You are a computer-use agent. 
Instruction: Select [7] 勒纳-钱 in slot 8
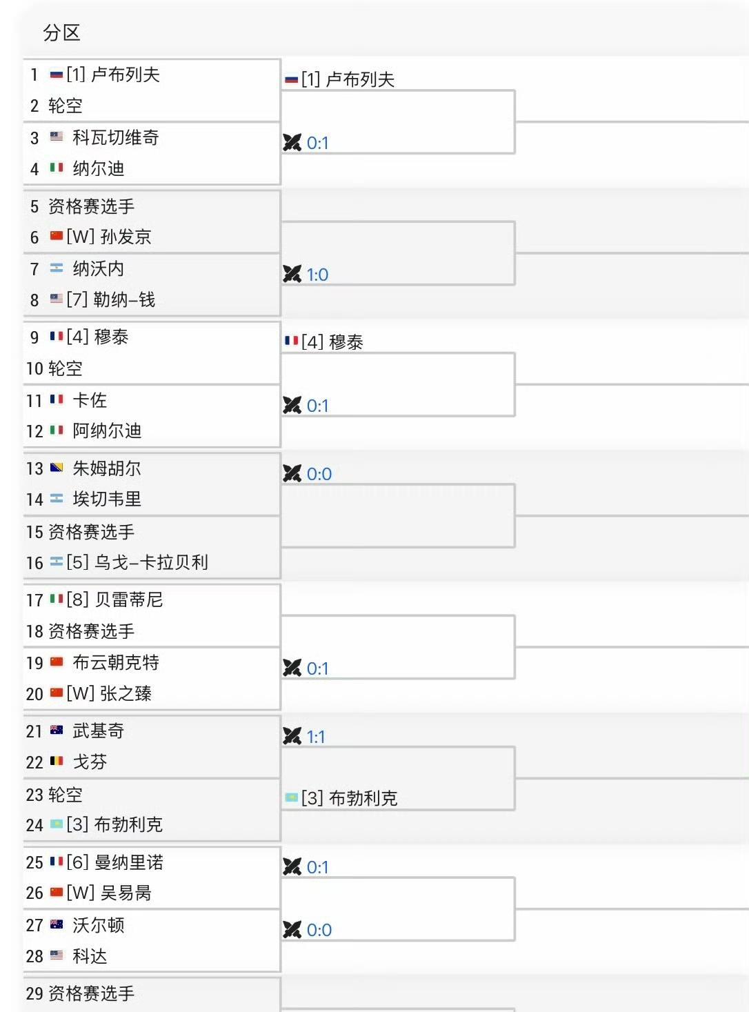click(123, 299)
